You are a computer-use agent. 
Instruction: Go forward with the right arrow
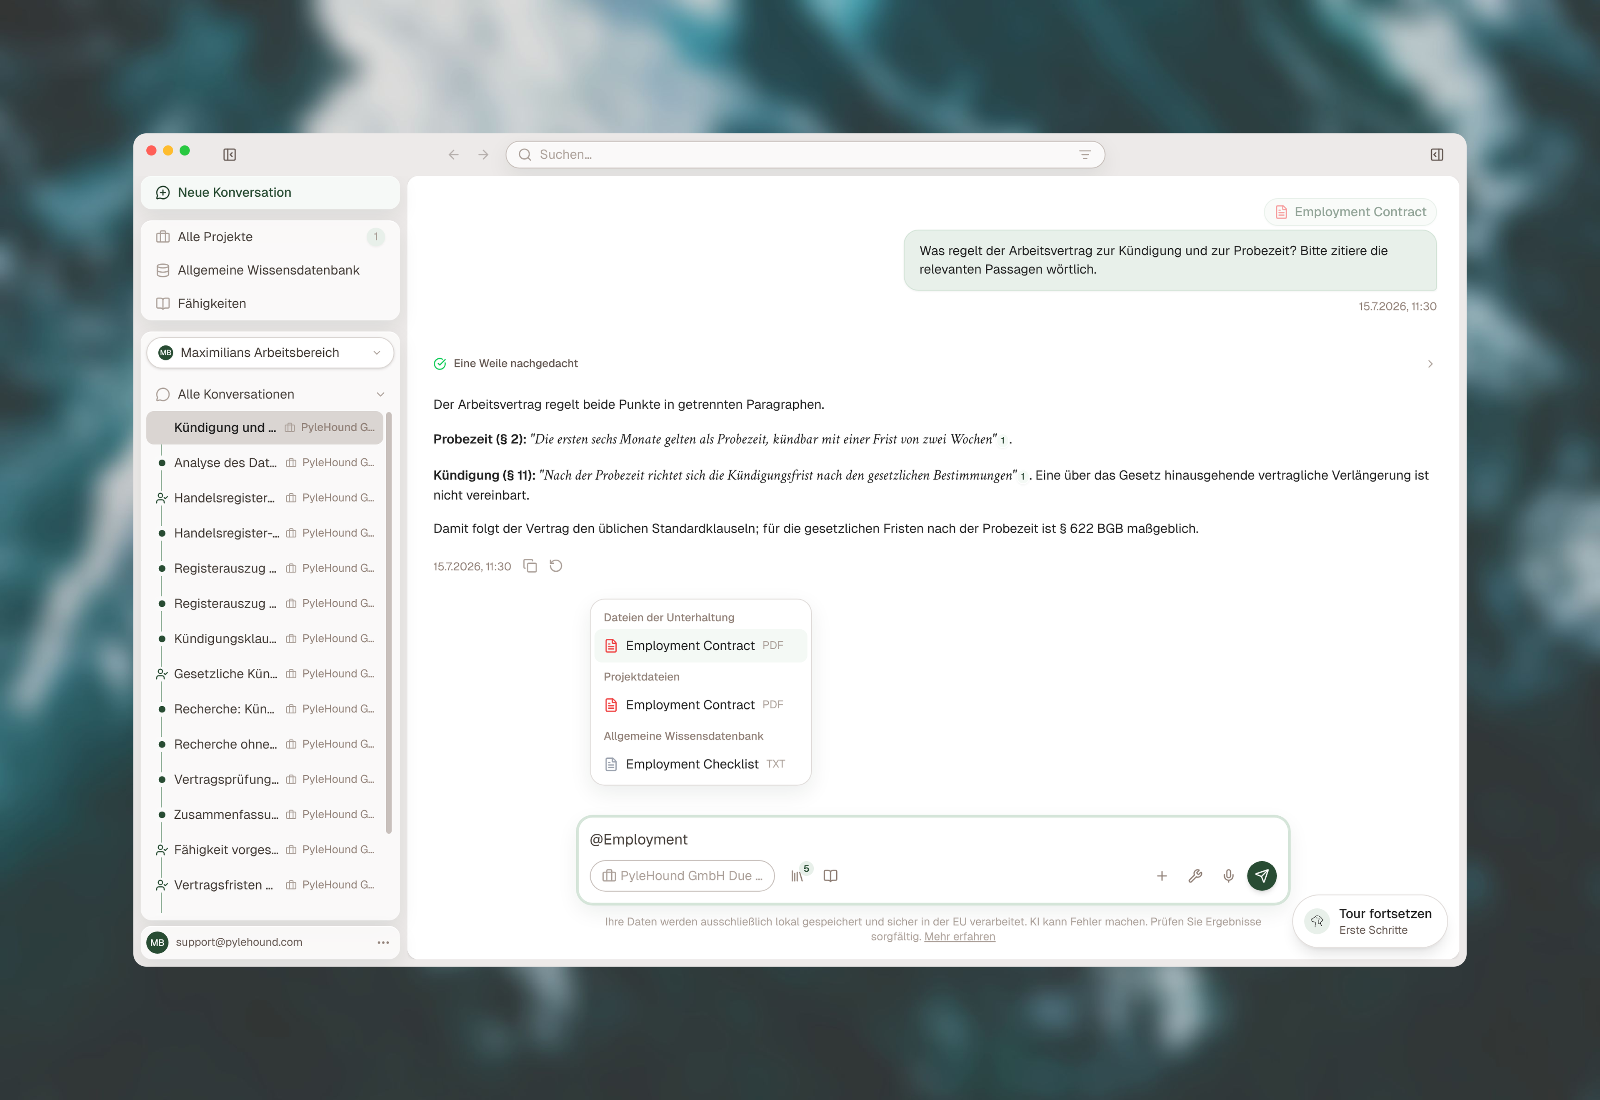tap(483, 155)
